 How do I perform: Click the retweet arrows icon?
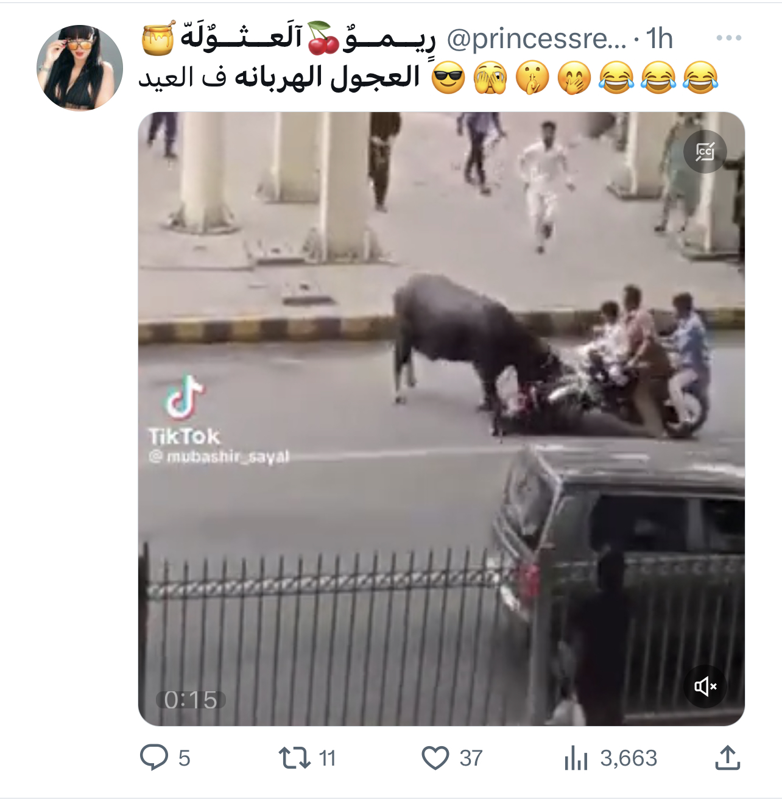point(295,758)
